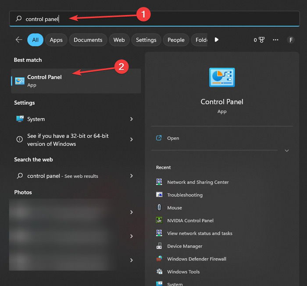Expand the first blurred Photos result chevron

coord(132,212)
